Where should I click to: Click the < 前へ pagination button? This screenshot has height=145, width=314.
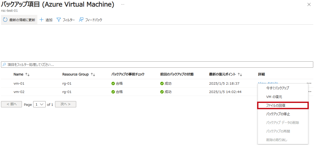(12, 104)
